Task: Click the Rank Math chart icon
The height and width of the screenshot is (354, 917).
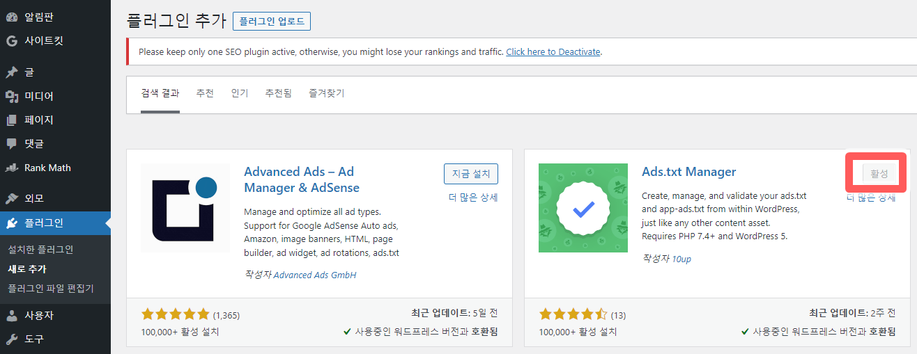Action: tap(11, 168)
